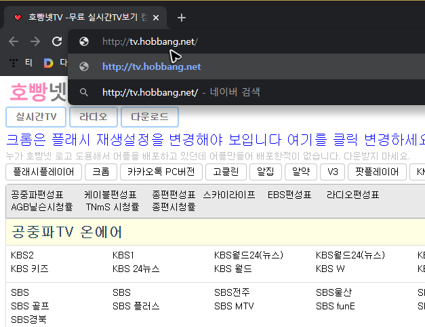Image resolution: width=425 pixels, height=327 pixels.
Task: Open the 다운로드 button
Action: point(150,117)
